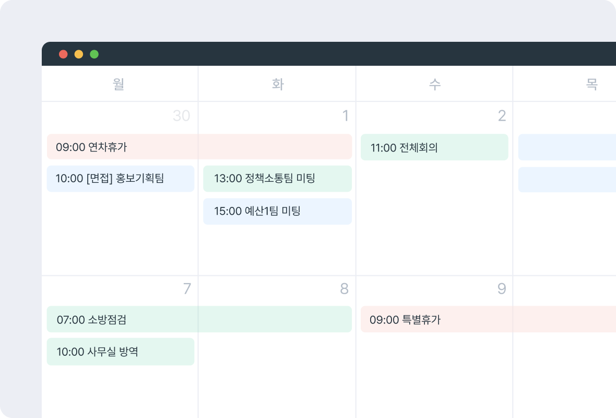
Task: Select date 1 in the calendar
Action: [x=345, y=115]
